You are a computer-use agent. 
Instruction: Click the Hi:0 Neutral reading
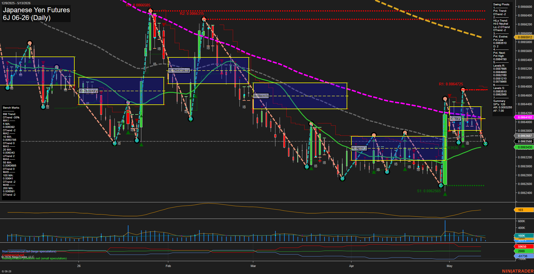click(x=501, y=24)
